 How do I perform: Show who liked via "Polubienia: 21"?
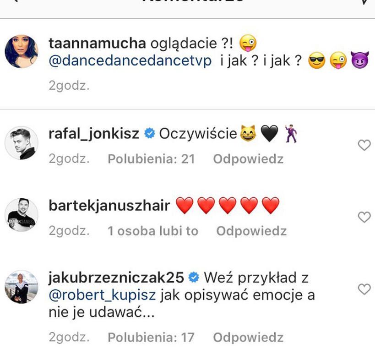click(x=151, y=159)
